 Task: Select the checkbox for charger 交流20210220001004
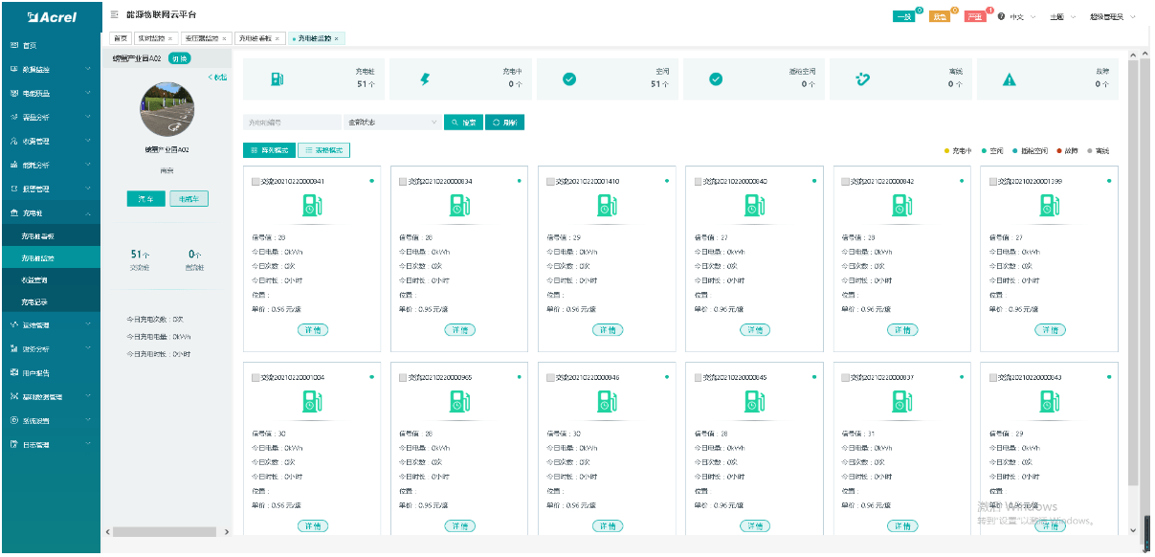(x=255, y=378)
